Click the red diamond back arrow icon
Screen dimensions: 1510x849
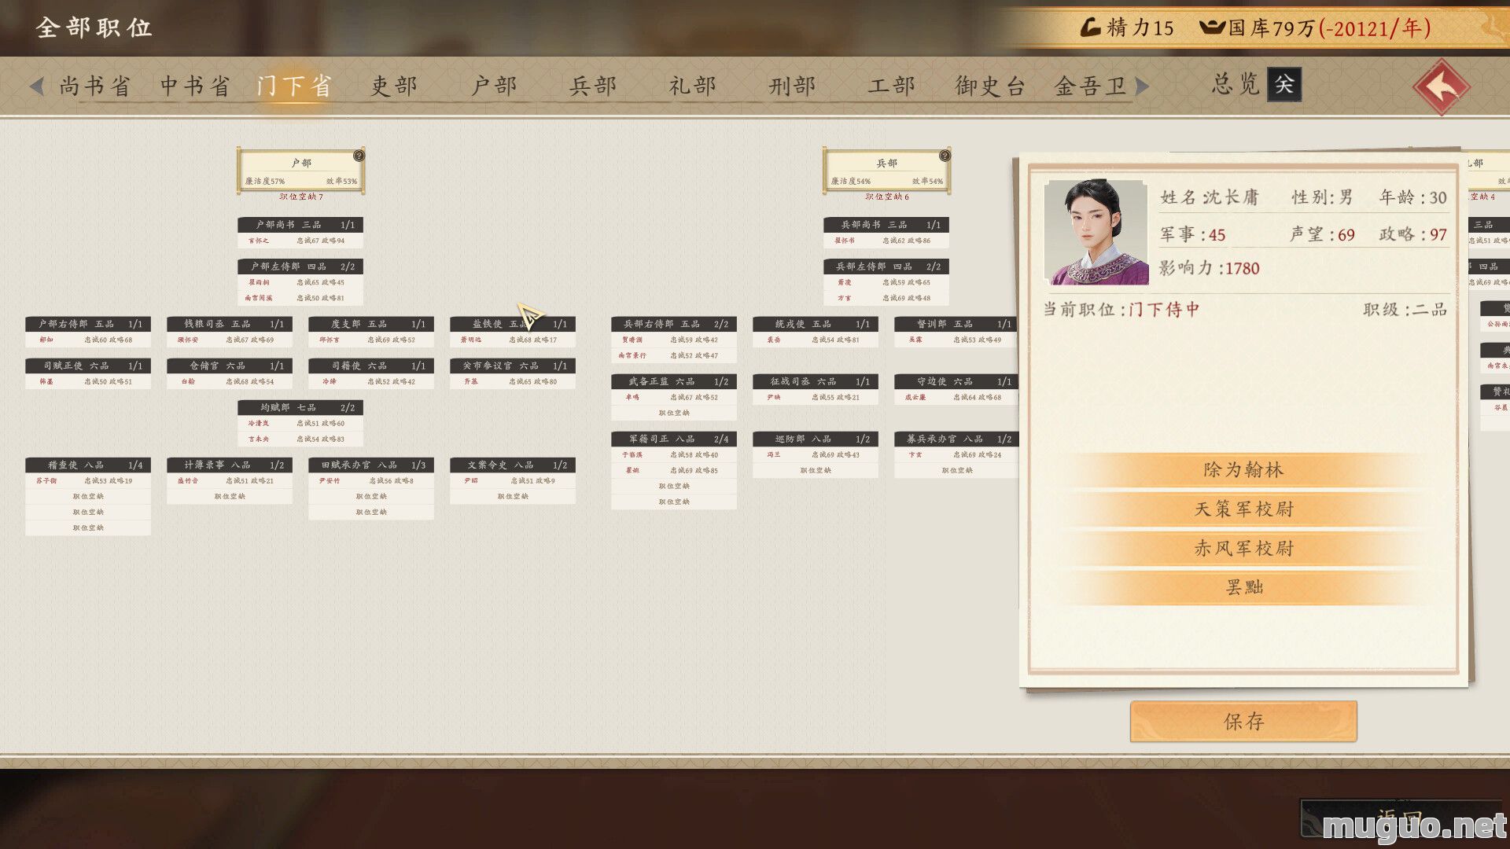[x=1441, y=87]
